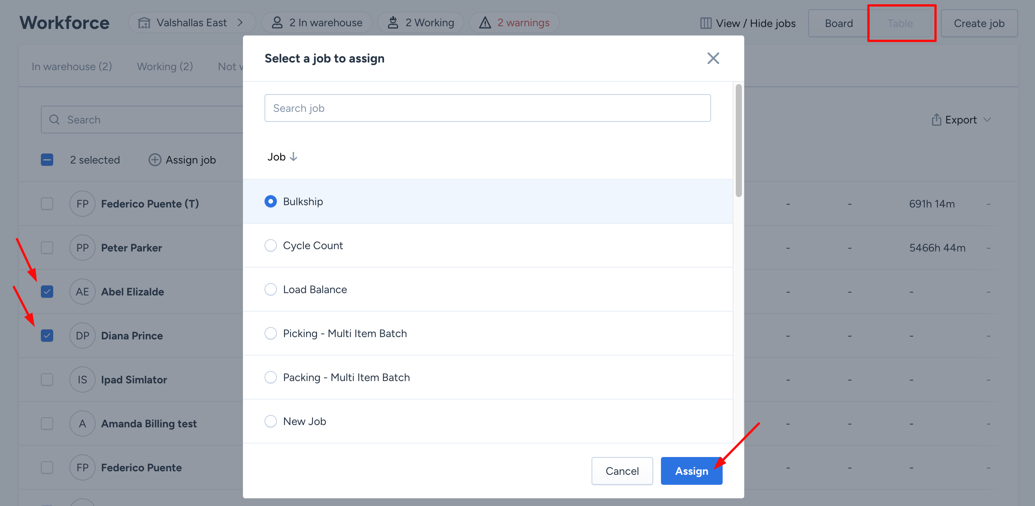The height and width of the screenshot is (506, 1035).
Task: Check Ipad Simlator row checkbox
Action: (x=47, y=380)
